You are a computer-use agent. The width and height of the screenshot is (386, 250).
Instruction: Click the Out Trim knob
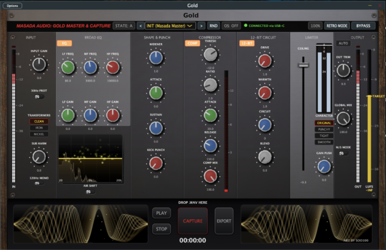coord(343,71)
